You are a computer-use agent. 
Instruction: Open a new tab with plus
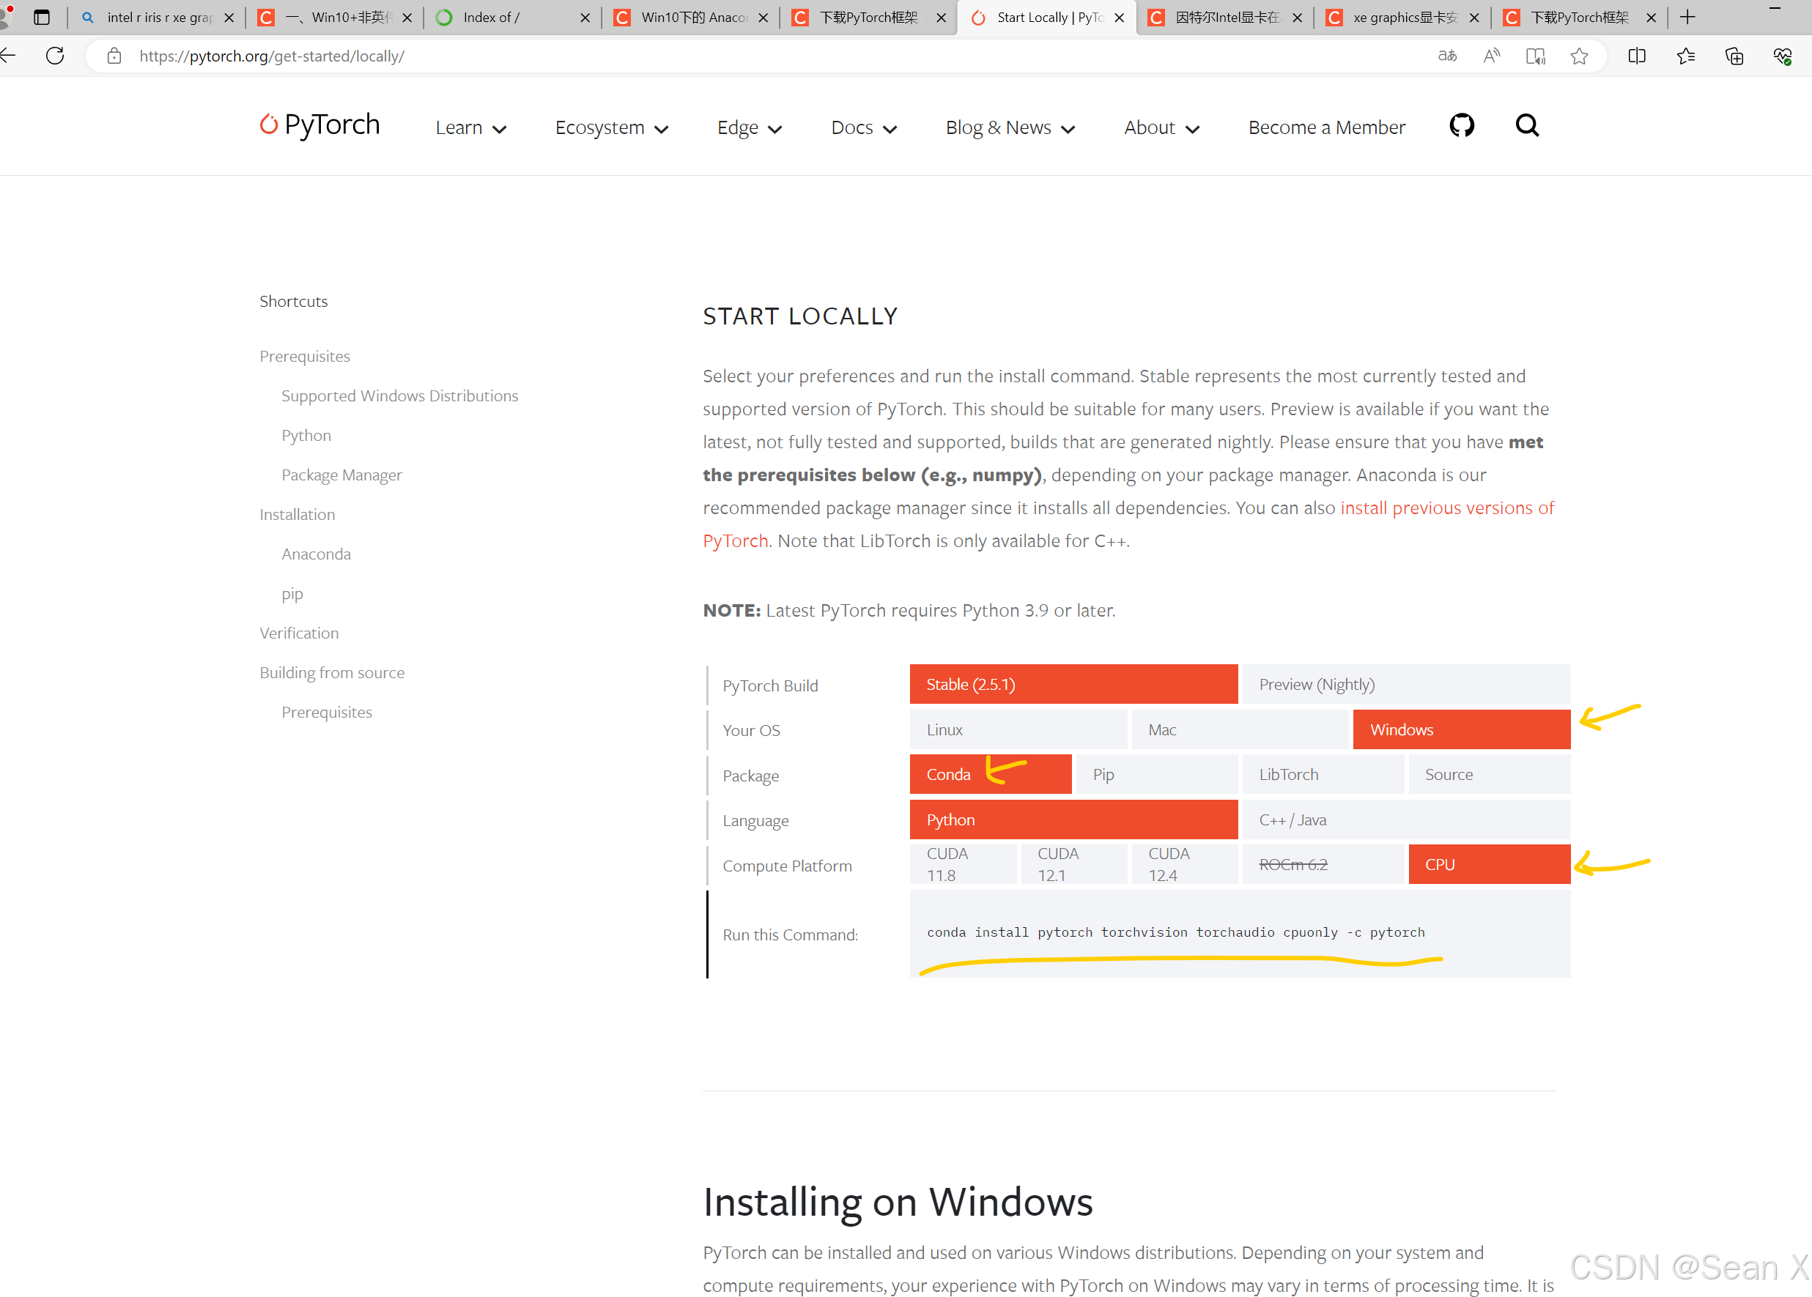[1687, 17]
